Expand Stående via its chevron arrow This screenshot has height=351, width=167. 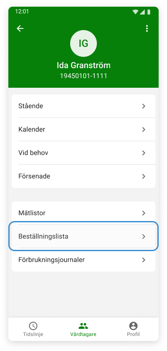(x=144, y=106)
